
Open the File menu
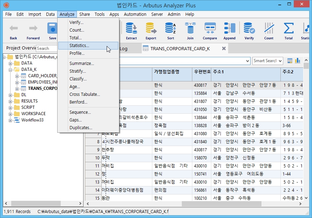pos(8,14)
